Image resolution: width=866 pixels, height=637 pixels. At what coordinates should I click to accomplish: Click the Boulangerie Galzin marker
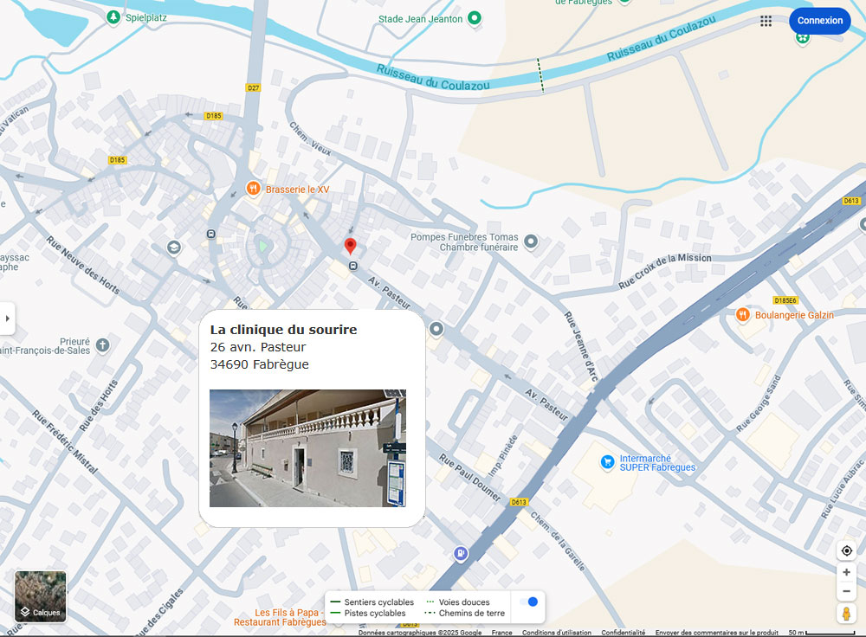pyautogui.click(x=742, y=315)
